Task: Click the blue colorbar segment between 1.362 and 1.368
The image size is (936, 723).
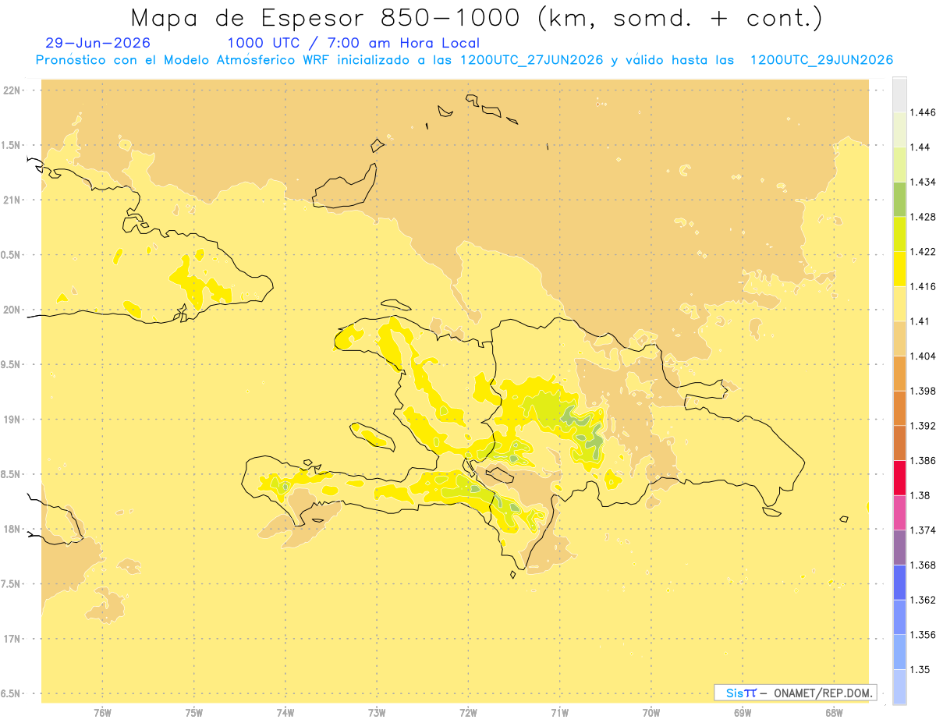Action: [899, 582]
